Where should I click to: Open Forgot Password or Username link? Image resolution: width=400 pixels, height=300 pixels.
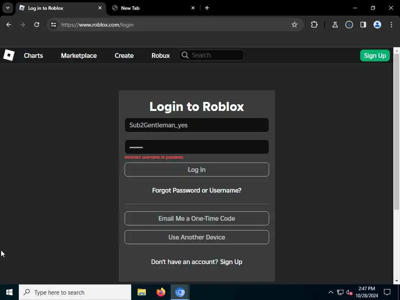pyautogui.click(x=197, y=190)
